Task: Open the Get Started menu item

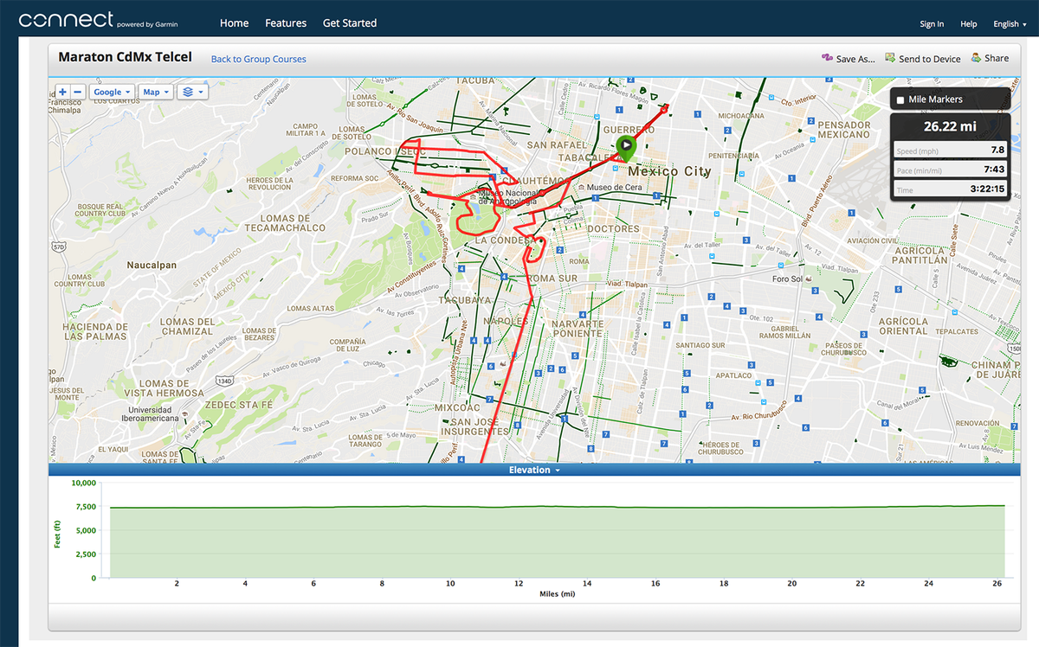Action: click(x=350, y=23)
